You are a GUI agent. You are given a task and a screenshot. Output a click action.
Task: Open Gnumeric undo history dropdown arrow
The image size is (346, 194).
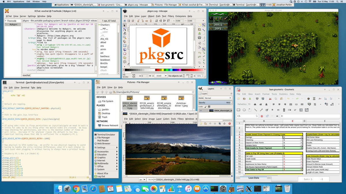292,99
